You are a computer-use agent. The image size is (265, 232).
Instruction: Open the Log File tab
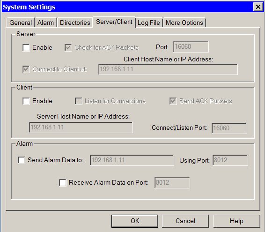tap(149, 22)
